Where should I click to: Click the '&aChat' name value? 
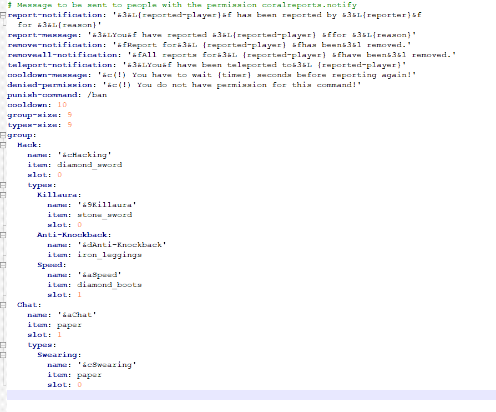pyautogui.click(x=77, y=315)
